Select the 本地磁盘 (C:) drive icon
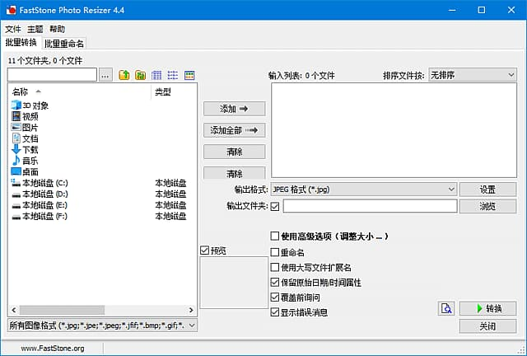 tap(16, 182)
